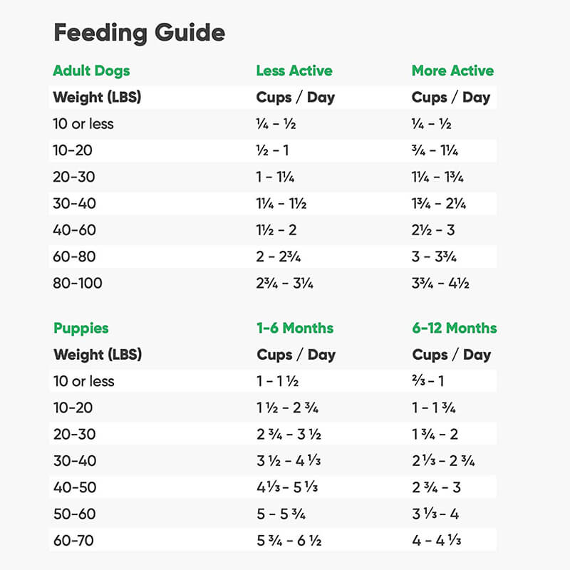Screen dimensions: 570x570
Task: Click adult 20-30 weight row label
Action: (x=74, y=177)
